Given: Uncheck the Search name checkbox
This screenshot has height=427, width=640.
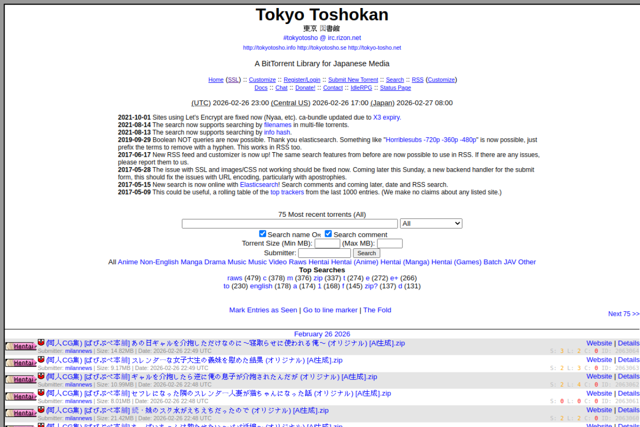Looking at the screenshot, I should click(262, 233).
